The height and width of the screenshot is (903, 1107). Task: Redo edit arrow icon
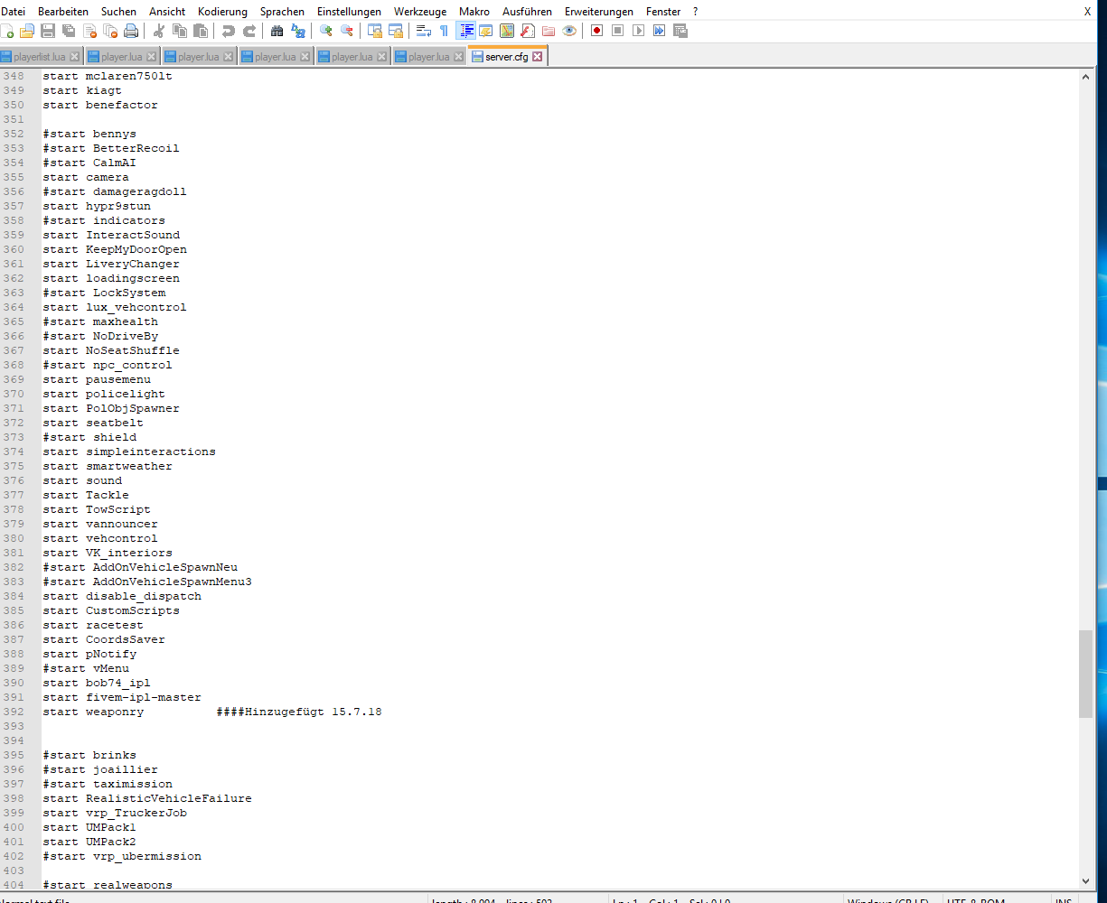tap(249, 31)
